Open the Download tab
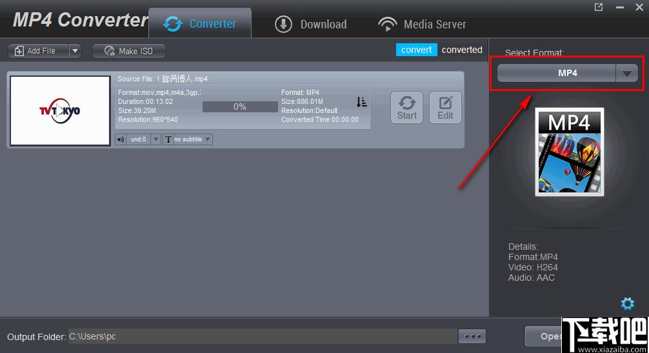 tap(311, 24)
